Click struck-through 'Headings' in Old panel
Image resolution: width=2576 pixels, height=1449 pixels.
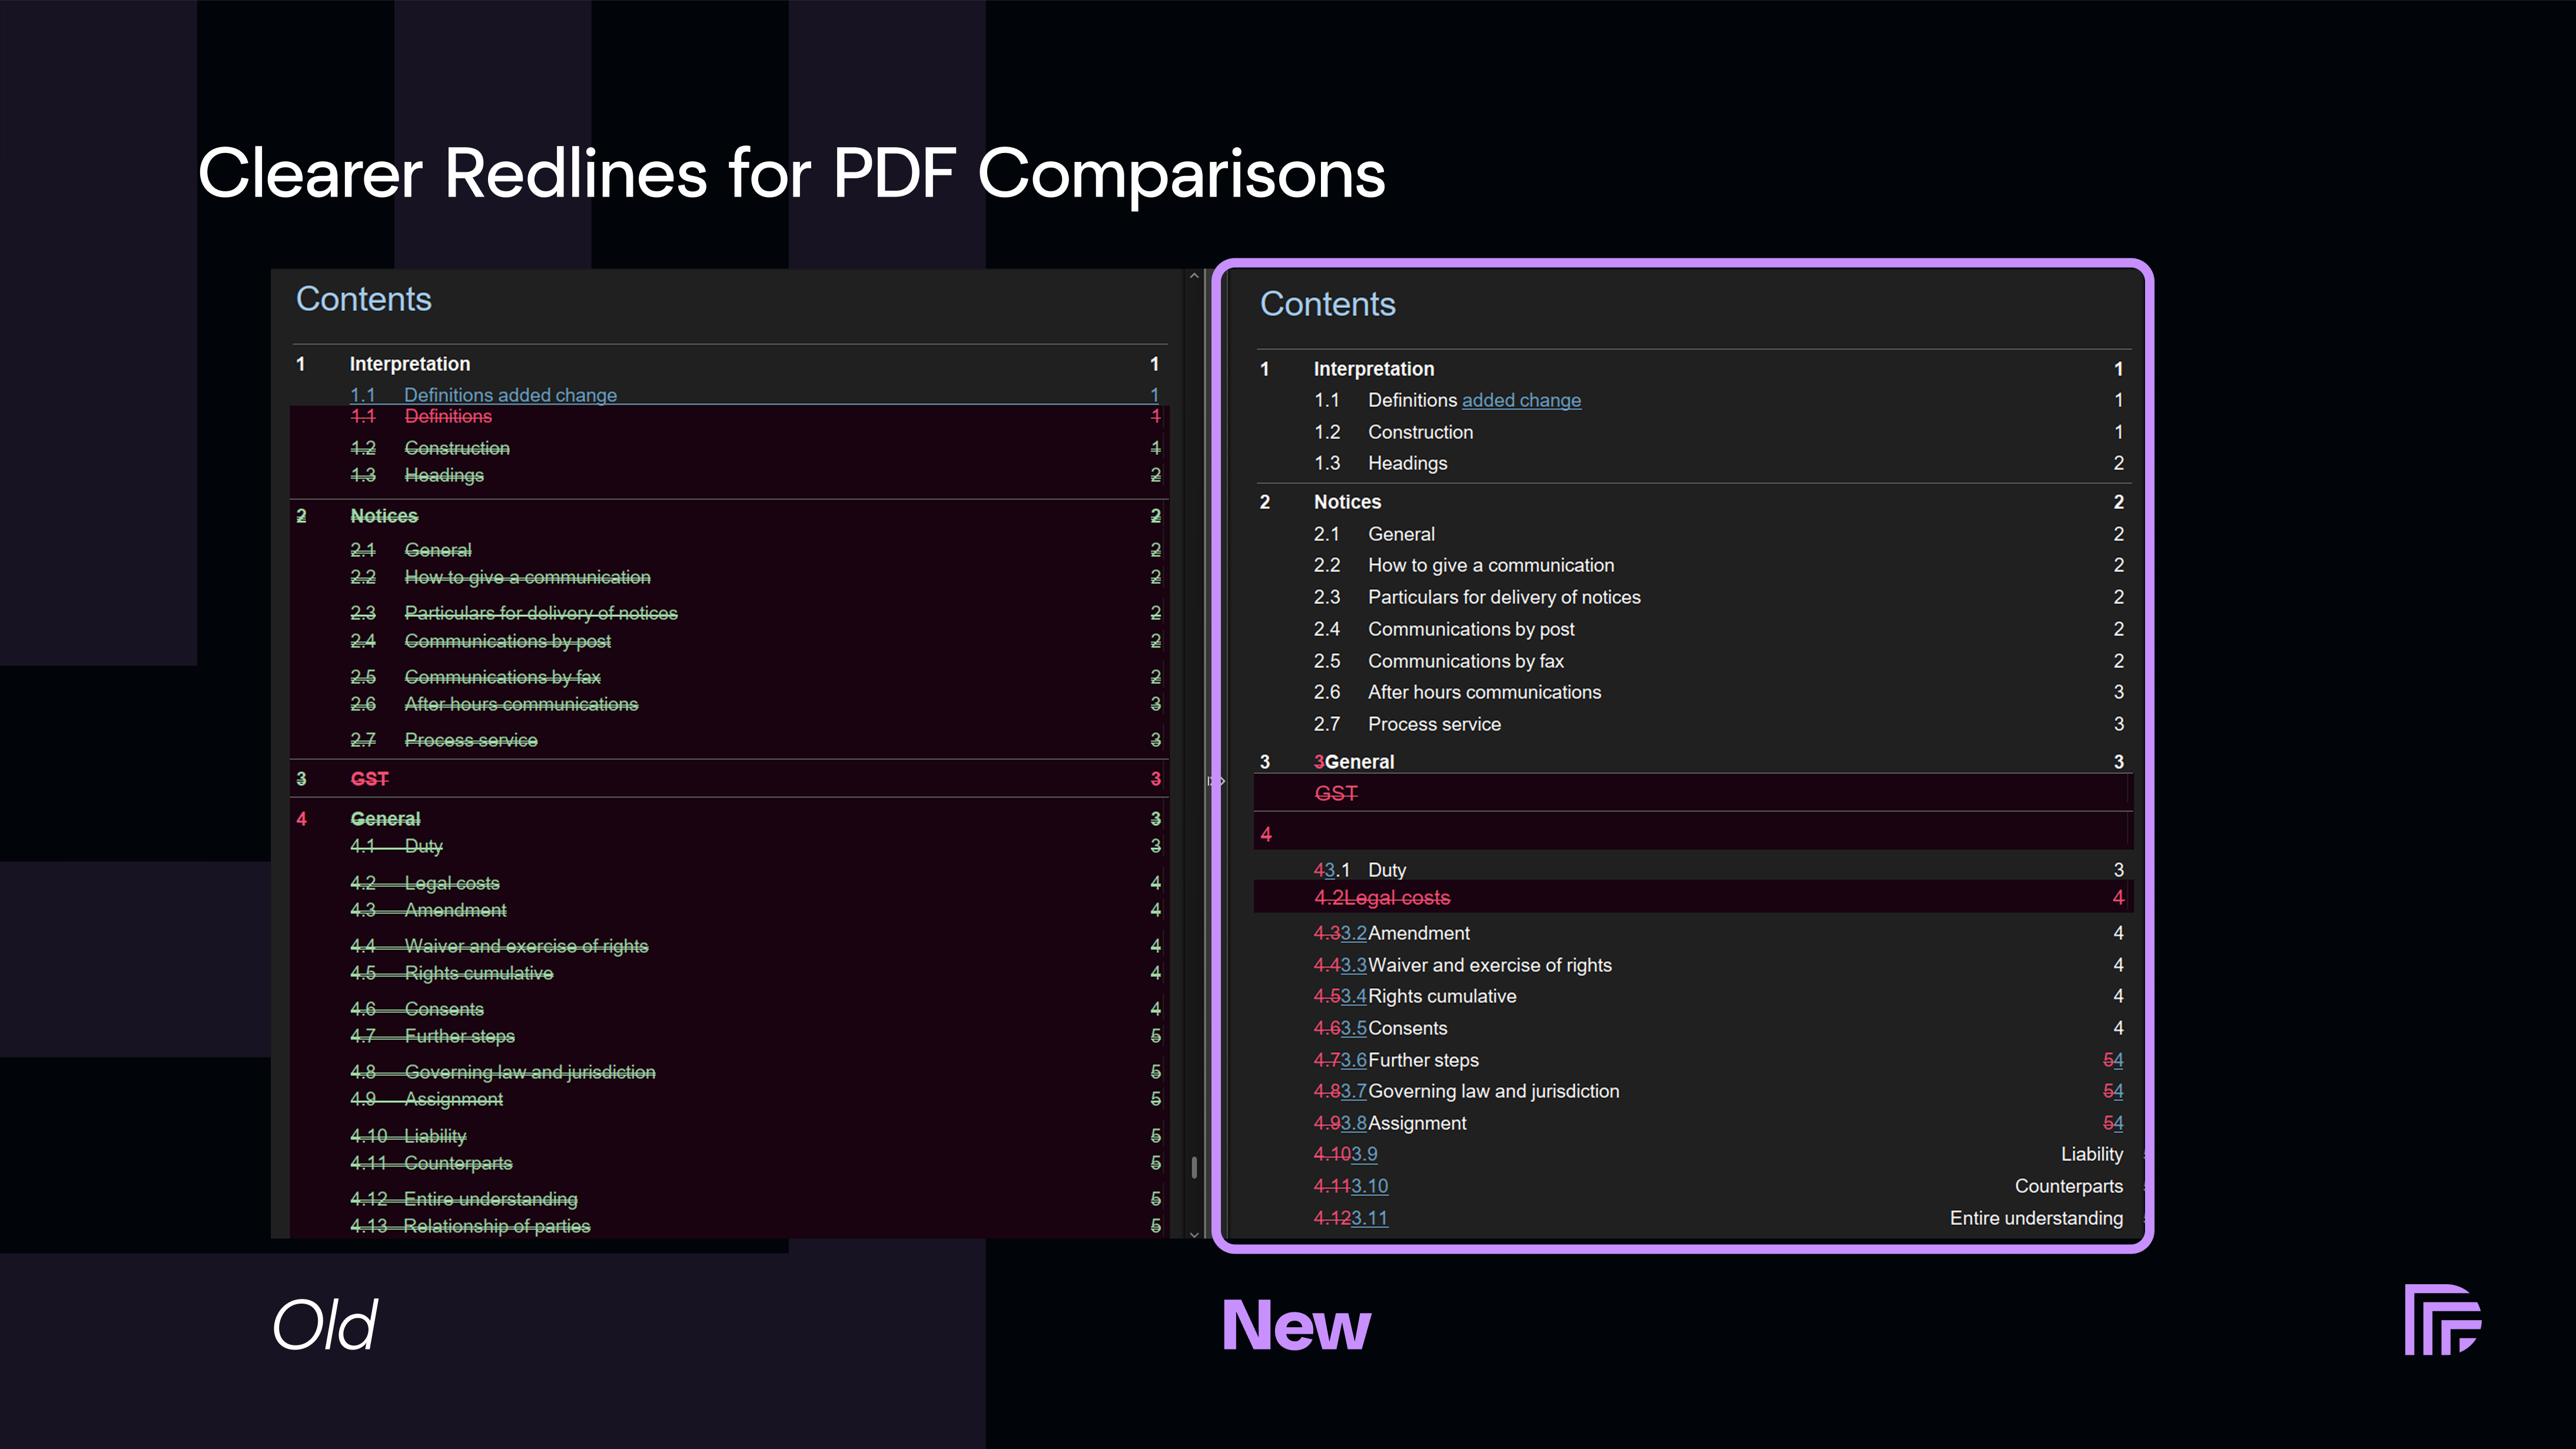tap(444, 475)
